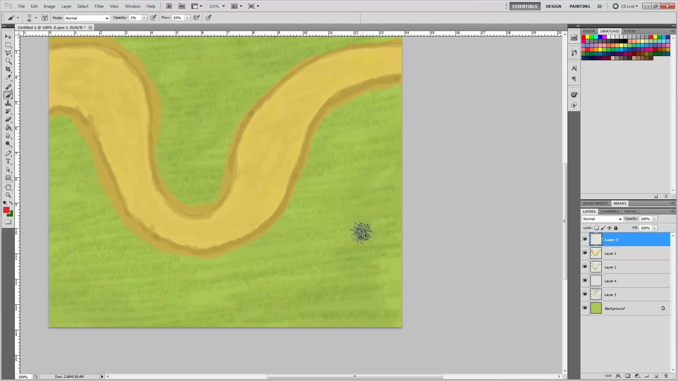This screenshot has height=381, width=678.
Task: Click the link layers icon
Action: click(608, 376)
